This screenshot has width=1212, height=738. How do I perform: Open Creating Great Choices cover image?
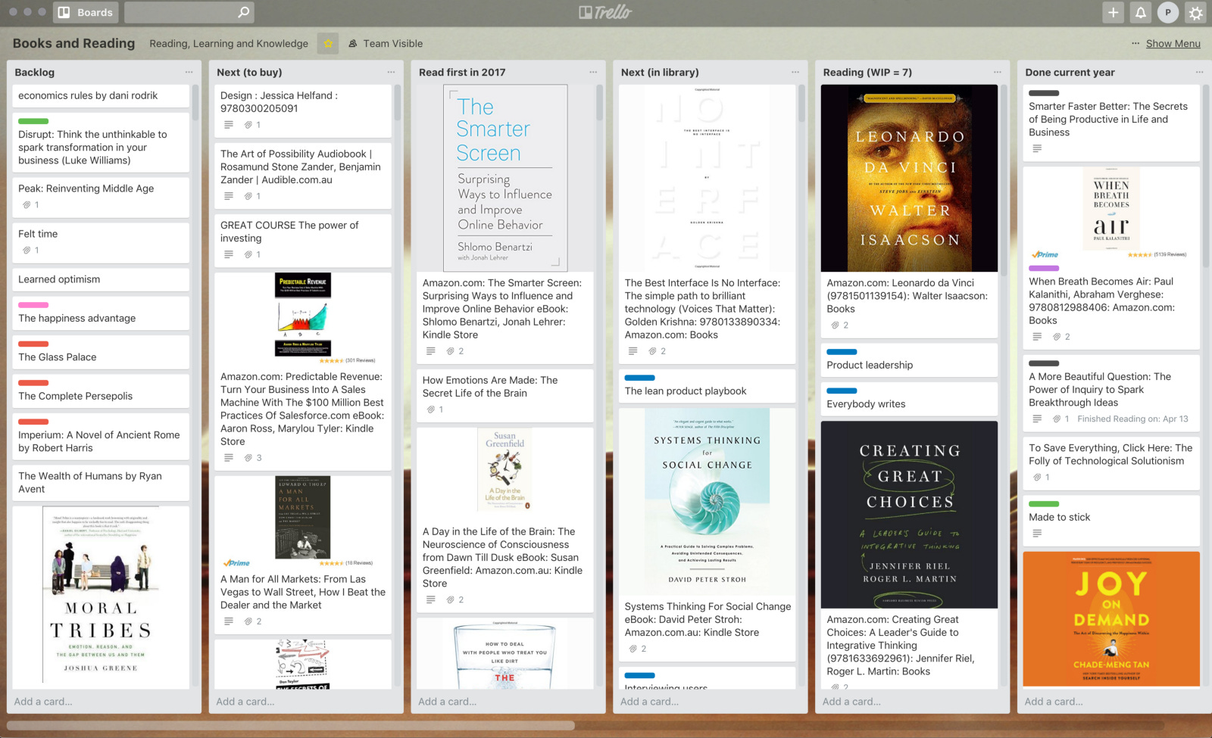[x=909, y=515]
